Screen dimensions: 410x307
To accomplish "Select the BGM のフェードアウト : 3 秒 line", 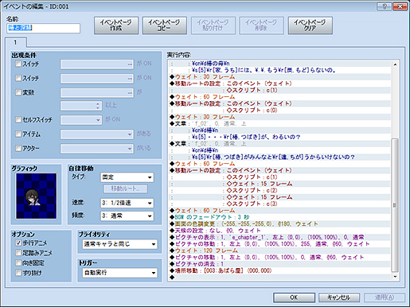I will 280,217.
